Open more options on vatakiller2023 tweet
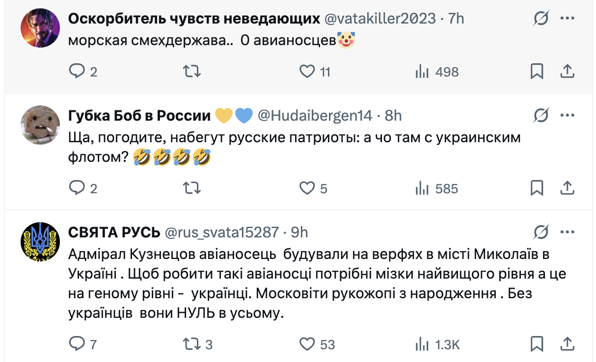The image size is (596, 362). 567,19
